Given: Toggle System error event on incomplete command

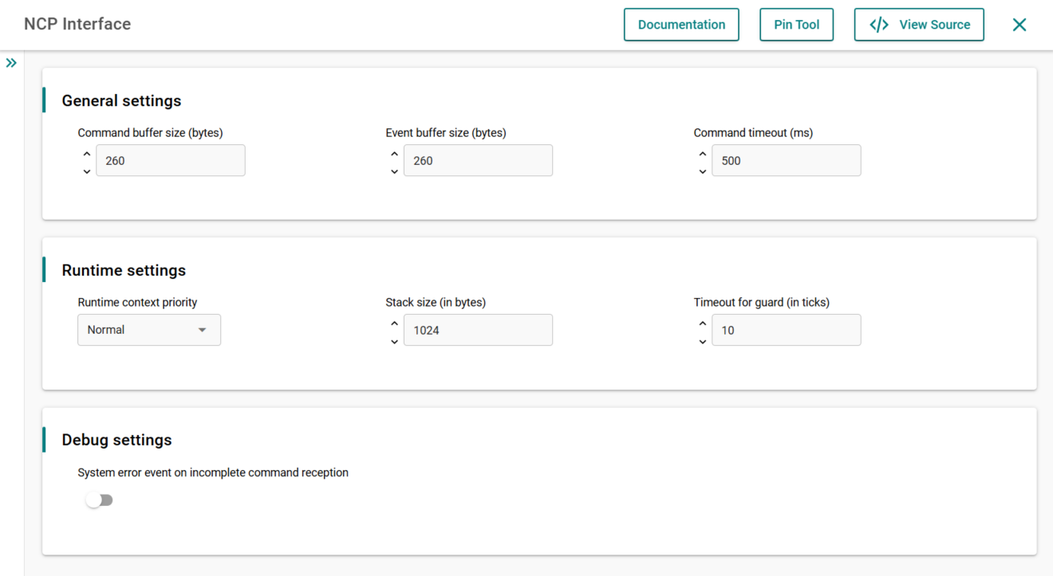Looking at the screenshot, I should [x=100, y=500].
